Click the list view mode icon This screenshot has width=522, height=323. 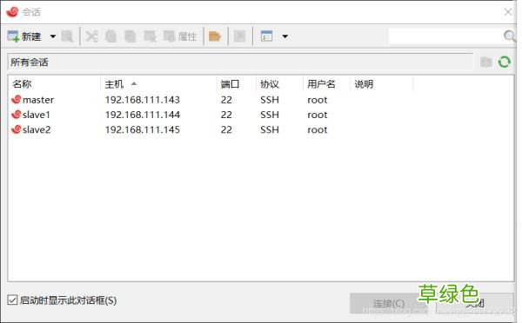(x=266, y=36)
